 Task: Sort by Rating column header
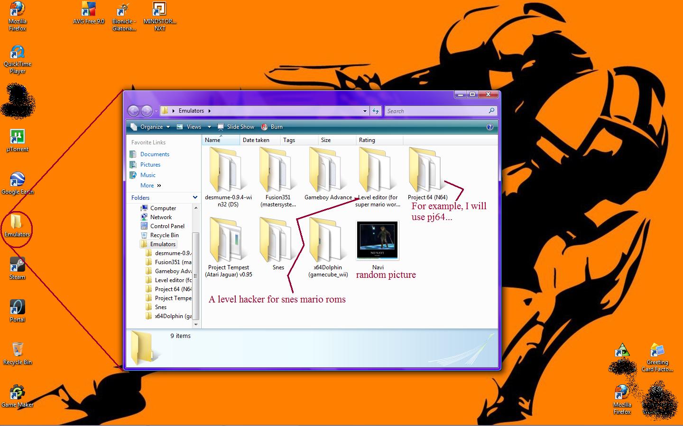[x=379, y=140]
